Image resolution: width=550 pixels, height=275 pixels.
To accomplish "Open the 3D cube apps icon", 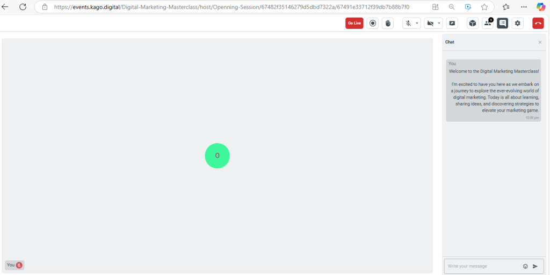I will [473, 23].
